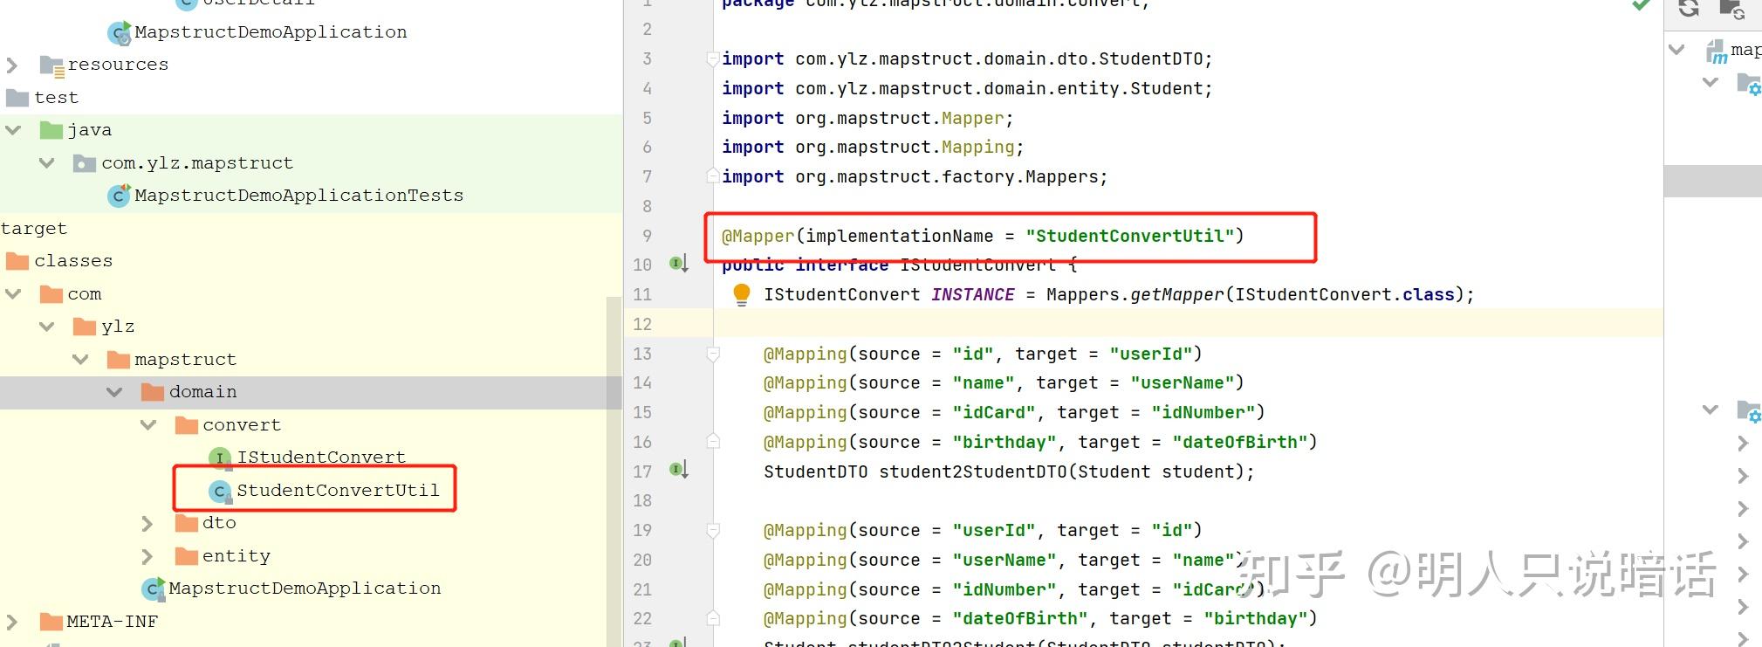Click the Maven project 'm' icon
The height and width of the screenshot is (647, 1762).
coord(1717,52)
